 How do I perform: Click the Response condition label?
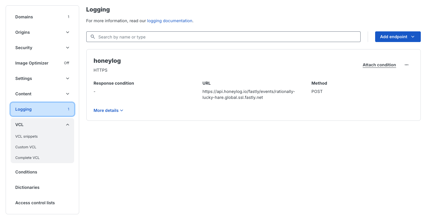point(114,83)
